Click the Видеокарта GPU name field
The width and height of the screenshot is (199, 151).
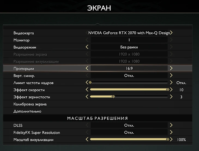pos(129,33)
